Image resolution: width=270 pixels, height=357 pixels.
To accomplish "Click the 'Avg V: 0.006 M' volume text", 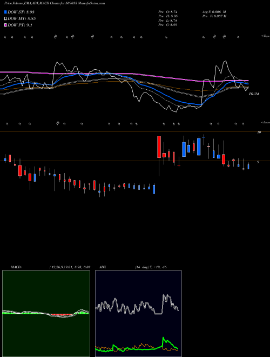I will tap(214, 12).
